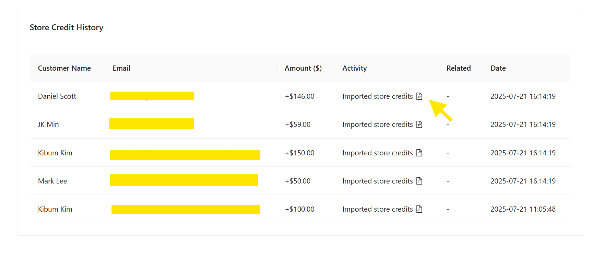Click the date in Mark Lee's row

(x=523, y=181)
